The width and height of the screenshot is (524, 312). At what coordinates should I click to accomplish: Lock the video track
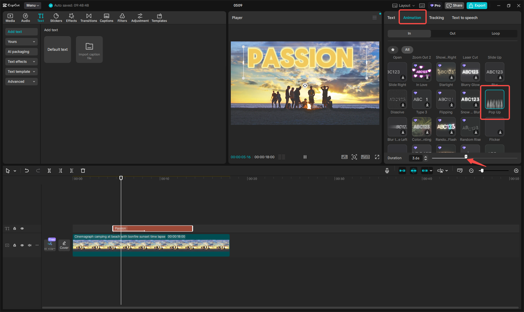pyautogui.click(x=15, y=245)
